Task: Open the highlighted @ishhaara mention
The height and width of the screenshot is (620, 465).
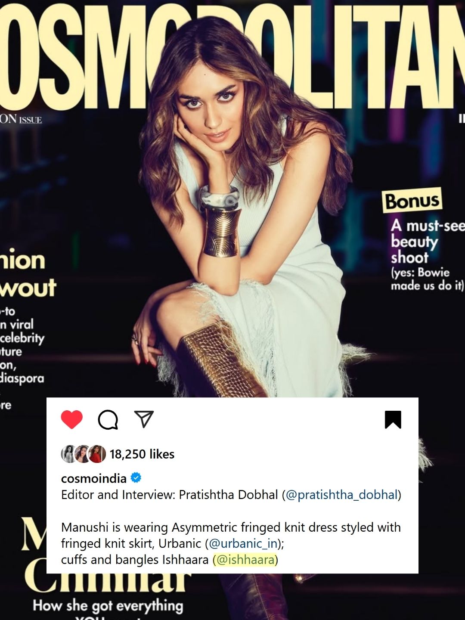Action: [246, 560]
